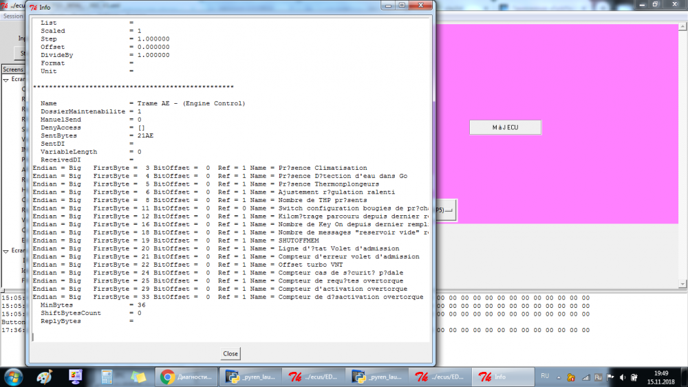Click the MinBytes value 36
Image resolution: width=688 pixels, height=387 pixels.
(x=141, y=305)
